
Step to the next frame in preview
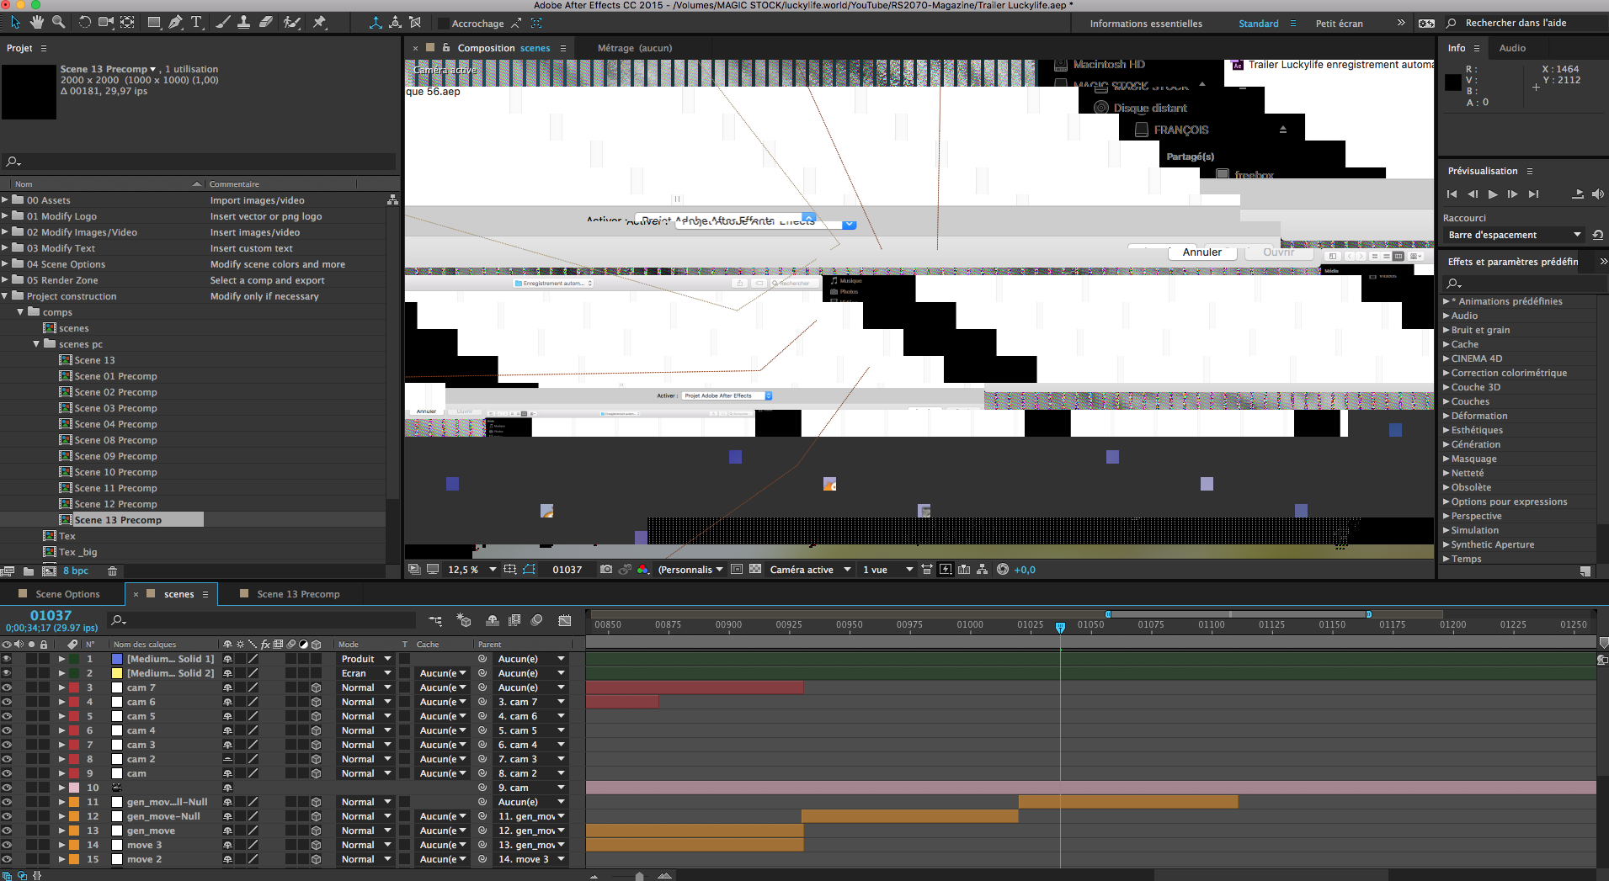[x=1513, y=194]
